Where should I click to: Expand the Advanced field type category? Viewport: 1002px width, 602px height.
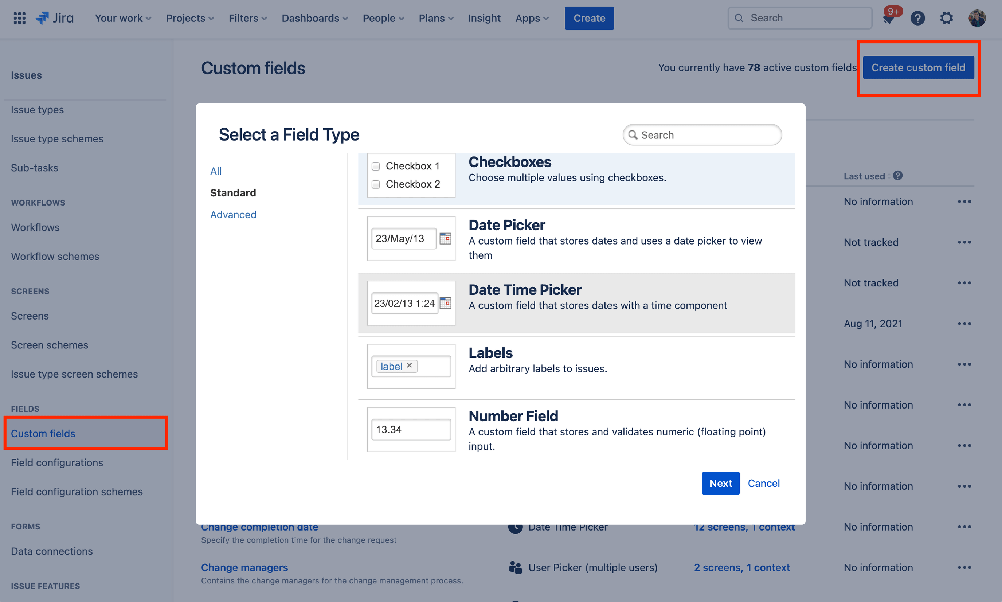pos(232,213)
